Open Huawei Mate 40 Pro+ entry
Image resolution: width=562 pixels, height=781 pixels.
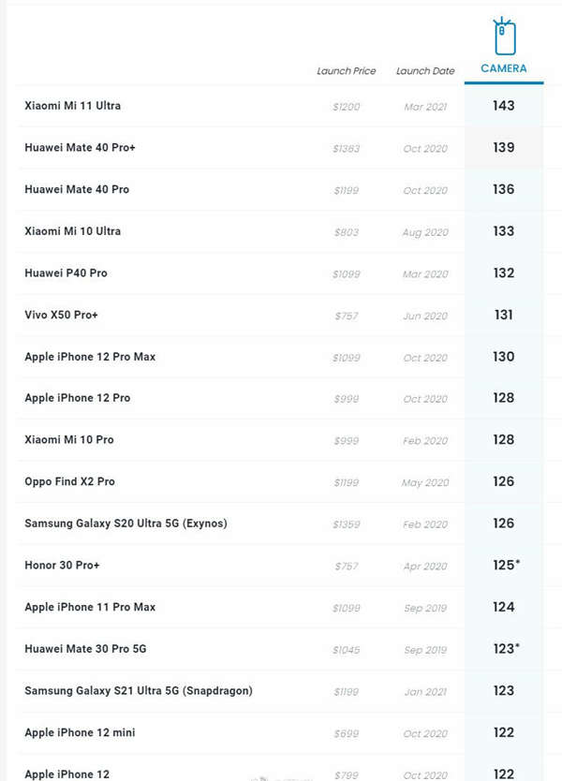(80, 147)
